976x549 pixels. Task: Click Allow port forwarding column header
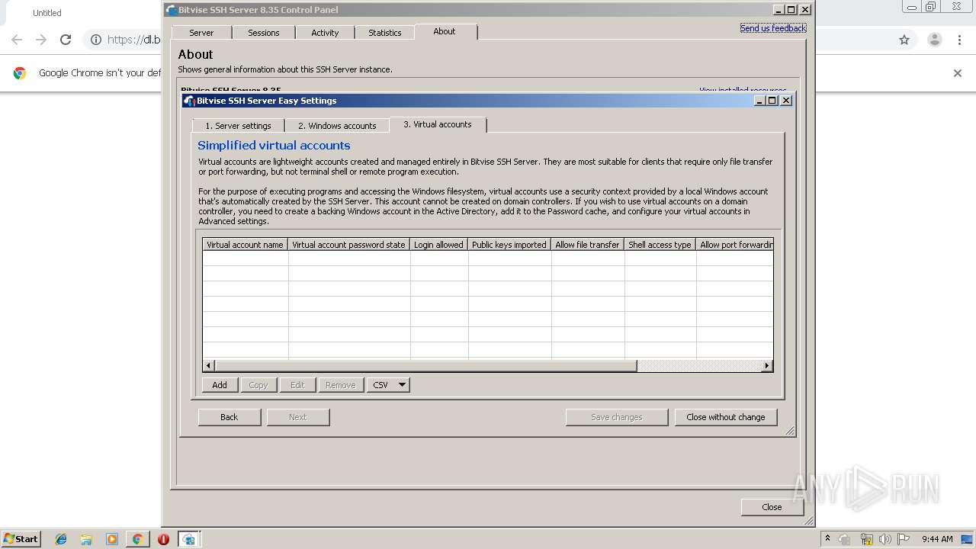(735, 245)
